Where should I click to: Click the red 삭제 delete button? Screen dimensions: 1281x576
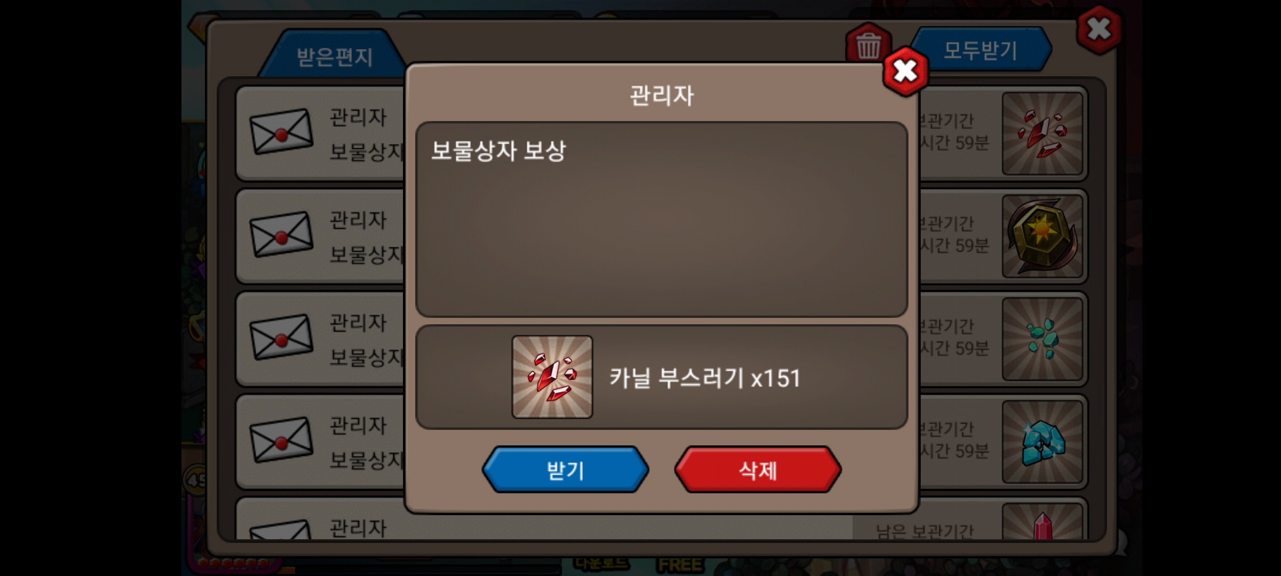[x=758, y=470]
